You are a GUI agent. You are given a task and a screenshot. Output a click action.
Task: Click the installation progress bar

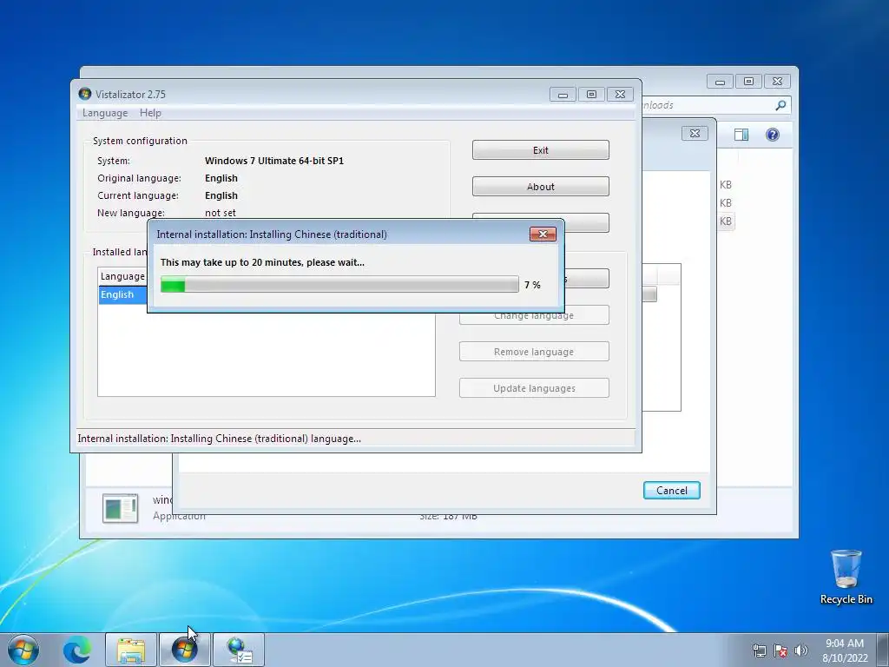pos(339,284)
